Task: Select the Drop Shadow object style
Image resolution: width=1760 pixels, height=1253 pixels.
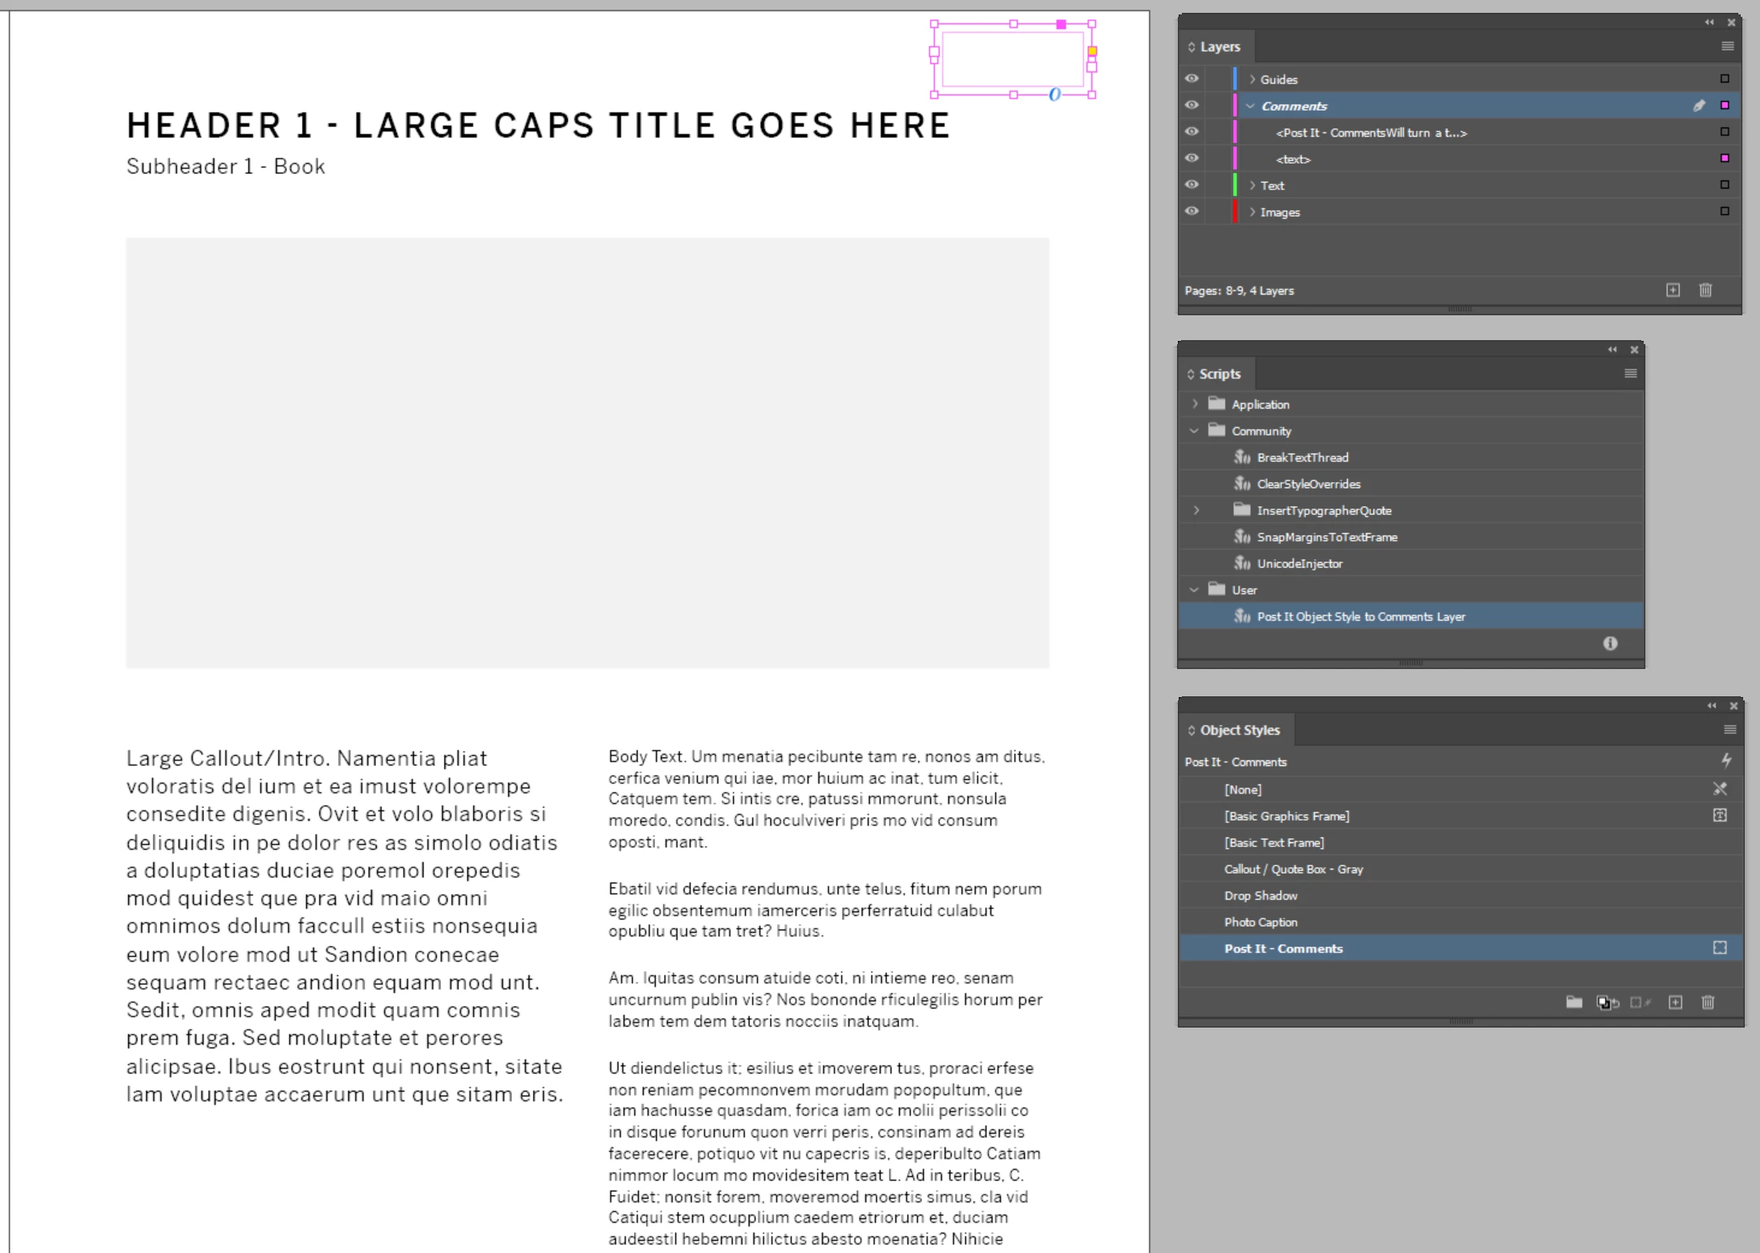Action: coord(1260,895)
